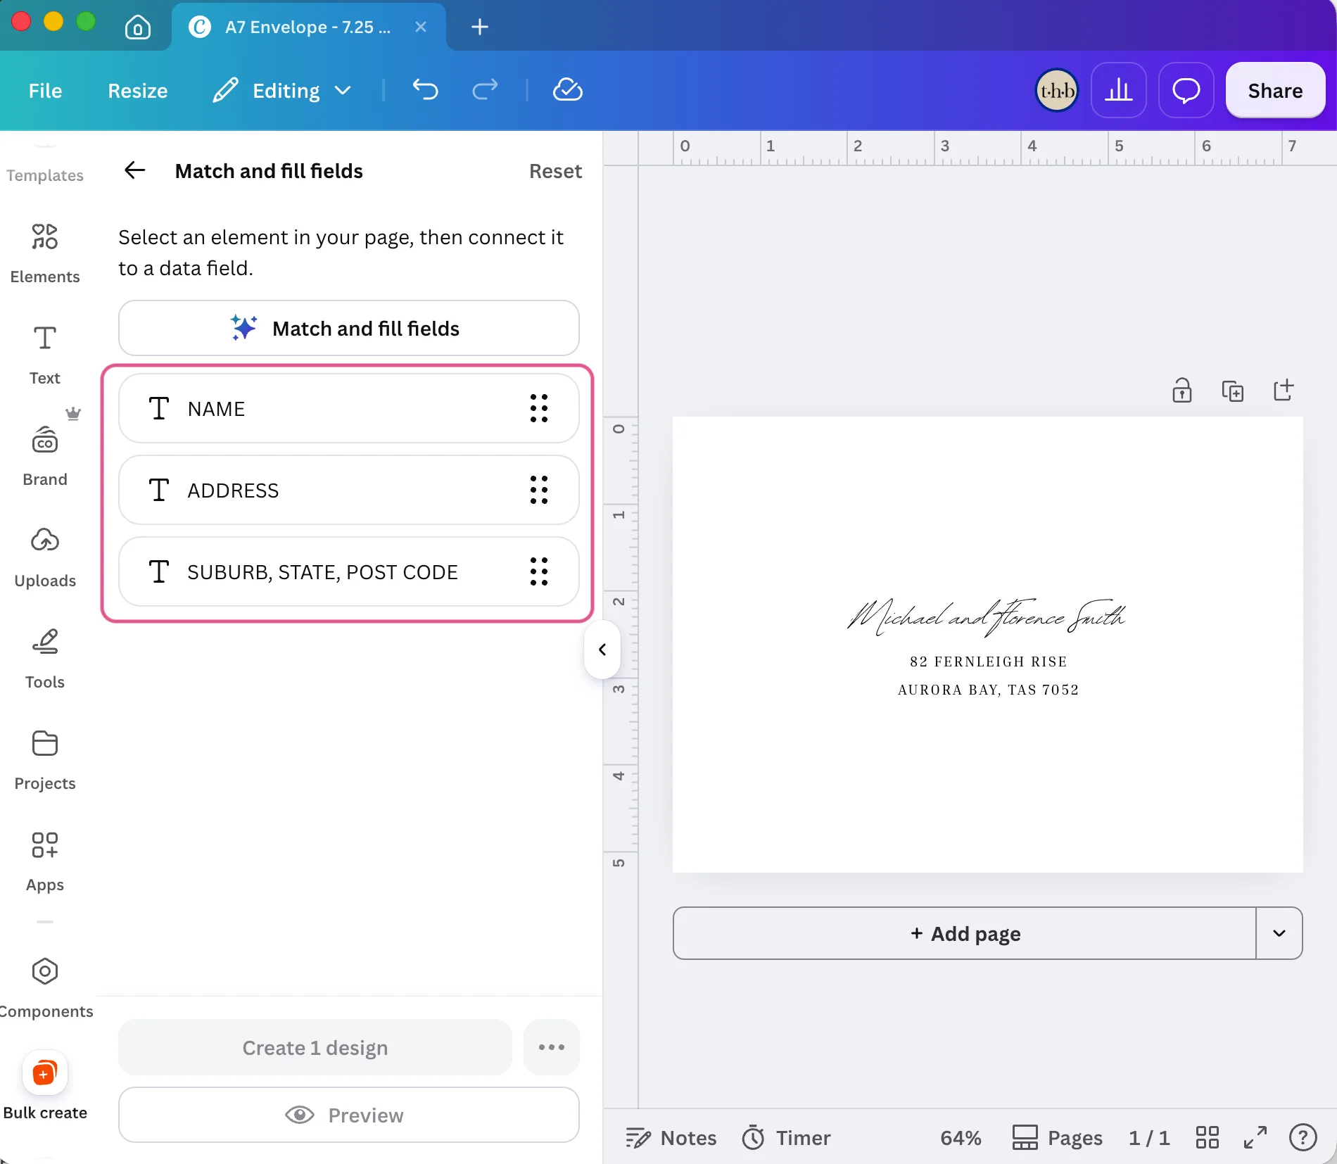
Task: Click the Reset link
Action: 555,170
